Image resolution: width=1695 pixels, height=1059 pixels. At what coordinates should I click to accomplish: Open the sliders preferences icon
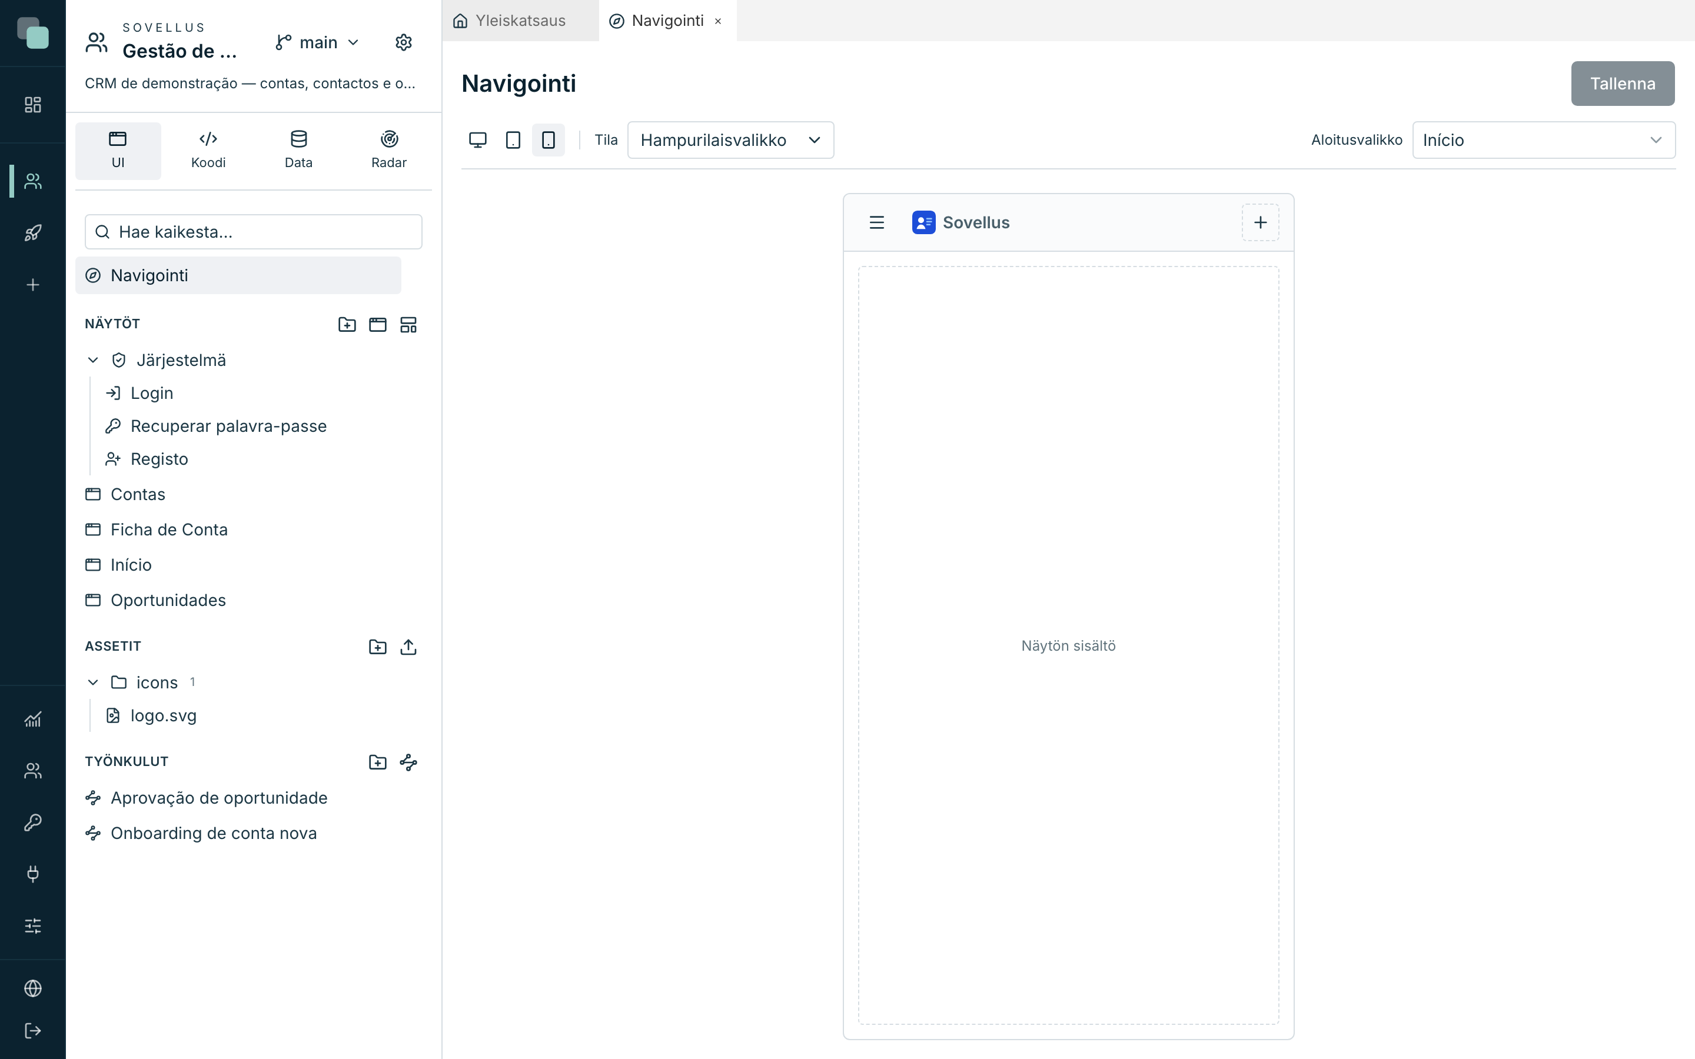point(33,925)
